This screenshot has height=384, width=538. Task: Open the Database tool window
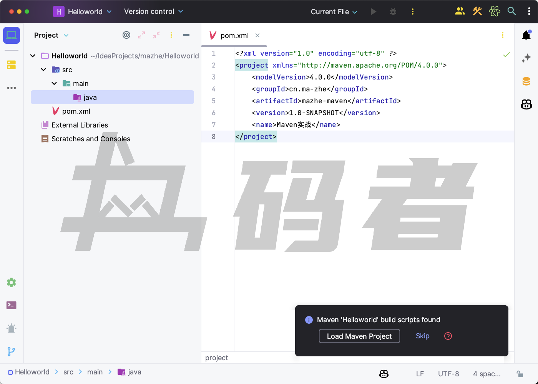[526, 81]
